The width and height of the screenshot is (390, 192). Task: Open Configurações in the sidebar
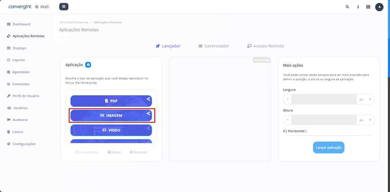24,144
